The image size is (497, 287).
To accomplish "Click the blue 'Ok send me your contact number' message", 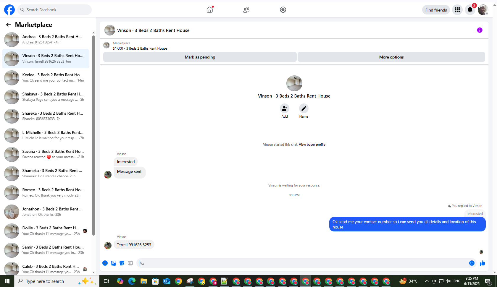I will tap(407, 224).
